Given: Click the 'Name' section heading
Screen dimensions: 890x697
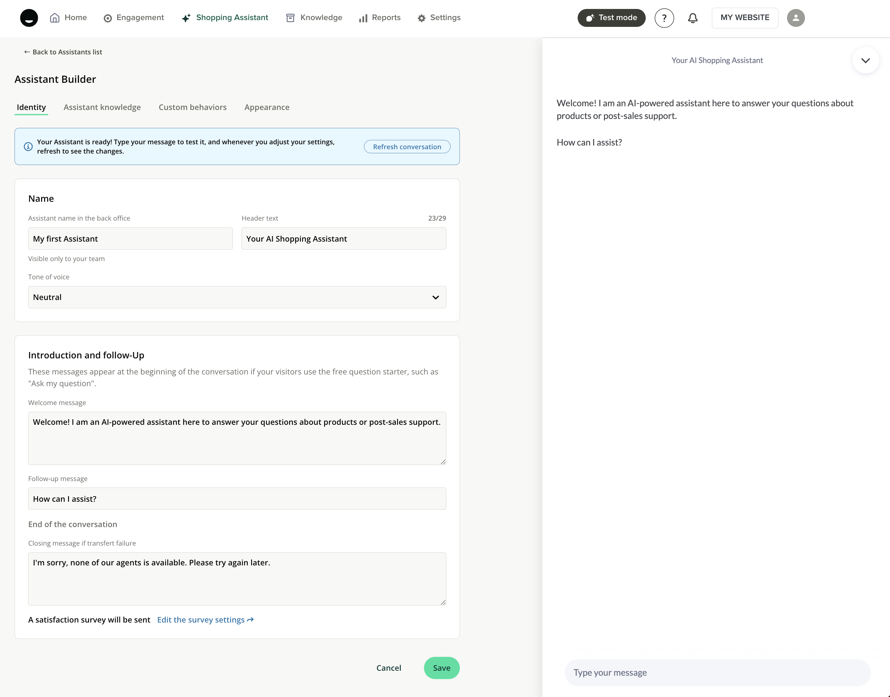Looking at the screenshot, I should click(x=41, y=199).
